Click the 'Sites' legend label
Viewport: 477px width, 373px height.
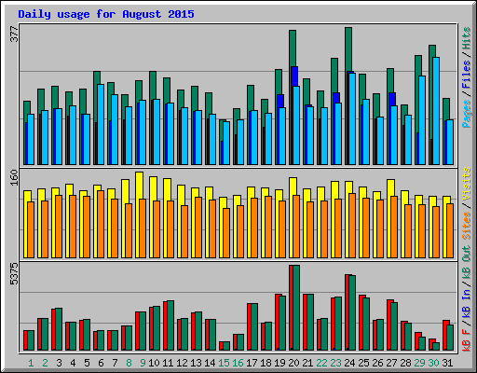pyautogui.click(x=467, y=226)
